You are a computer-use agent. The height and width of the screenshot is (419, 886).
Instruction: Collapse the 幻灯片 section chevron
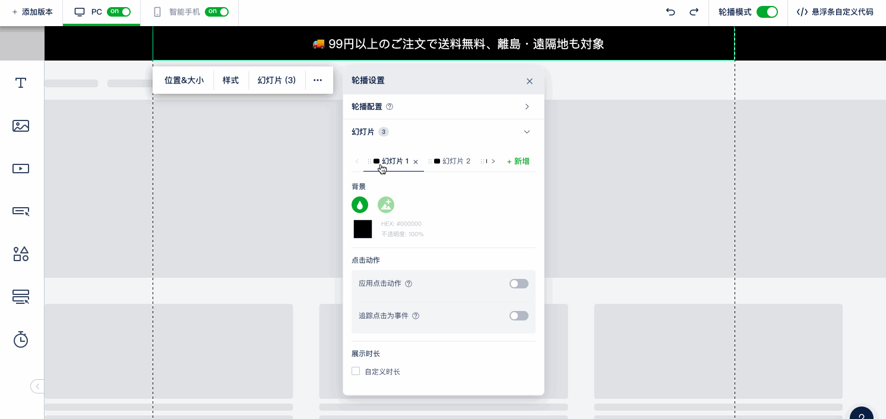(527, 132)
